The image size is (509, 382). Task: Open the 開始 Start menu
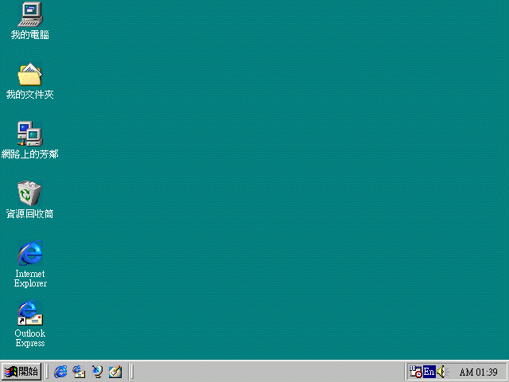tap(21, 372)
